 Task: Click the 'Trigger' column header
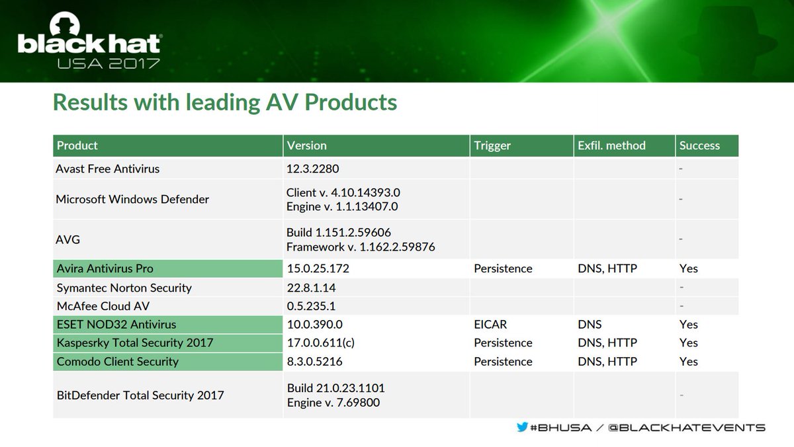(522, 145)
